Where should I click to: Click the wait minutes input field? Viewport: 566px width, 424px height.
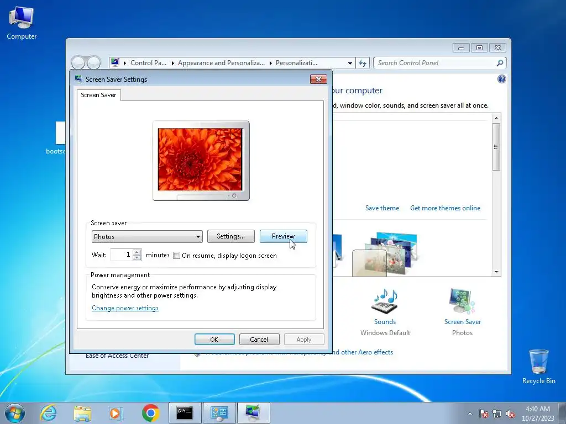coord(121,255)
